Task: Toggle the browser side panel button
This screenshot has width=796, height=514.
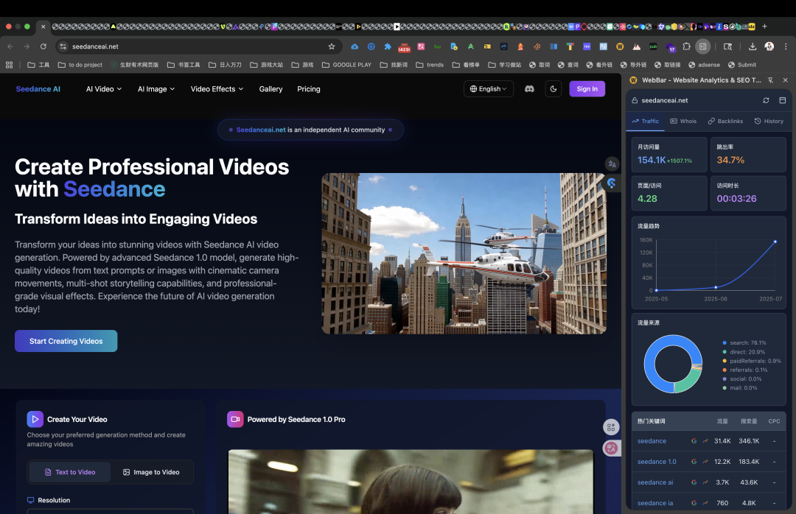Action: tap(702, 46)
